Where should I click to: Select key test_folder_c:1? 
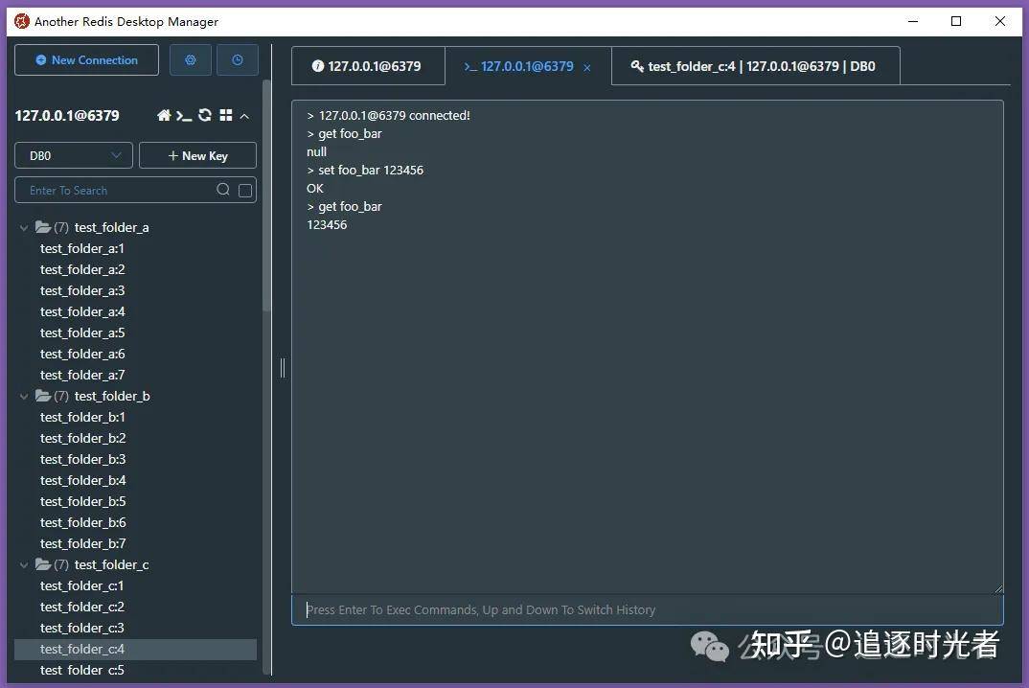tap(82, 585)
